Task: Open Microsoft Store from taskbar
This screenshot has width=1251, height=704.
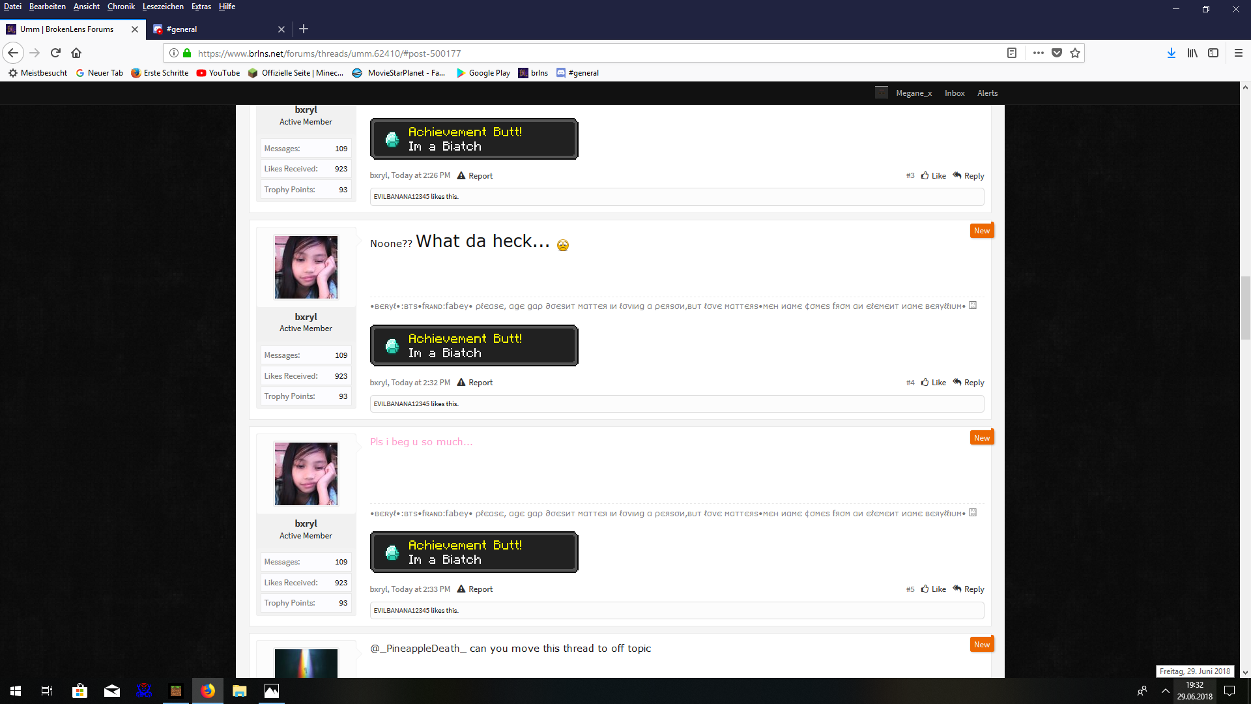Action: 79,691
